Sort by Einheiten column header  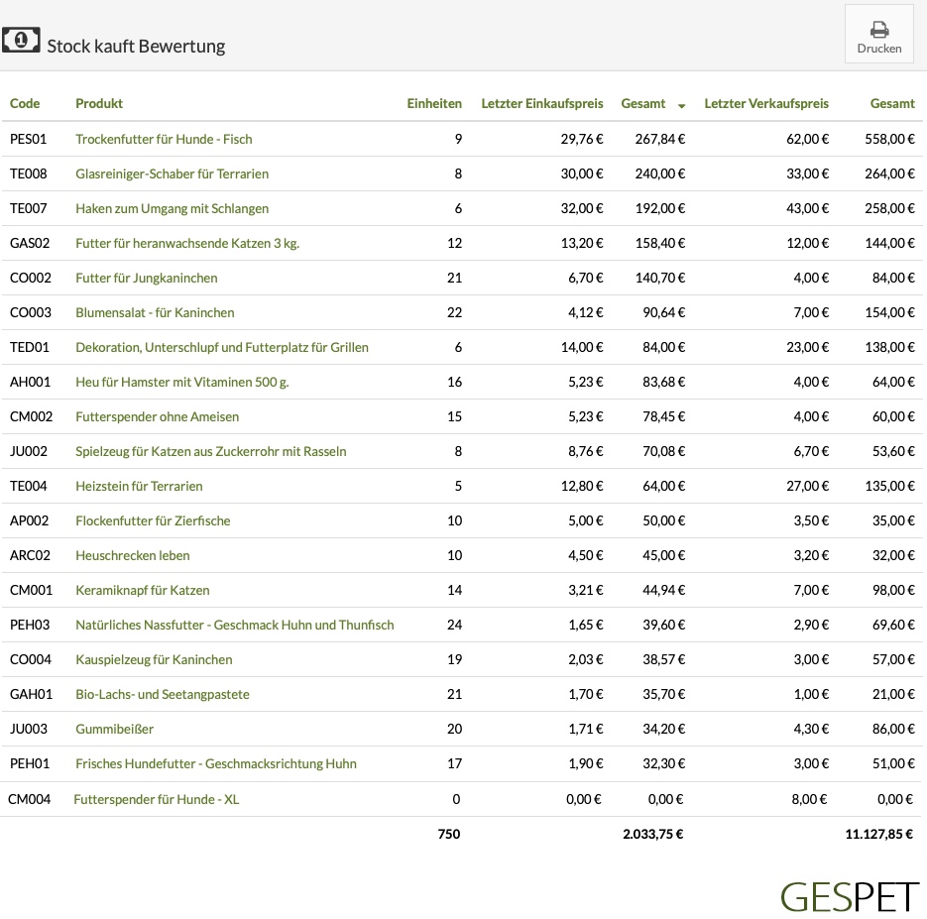pyautogui.click(x=434, y=103)
